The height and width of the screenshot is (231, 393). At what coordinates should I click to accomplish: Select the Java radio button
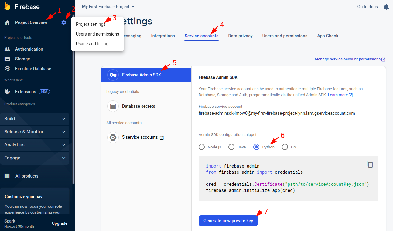231,147
